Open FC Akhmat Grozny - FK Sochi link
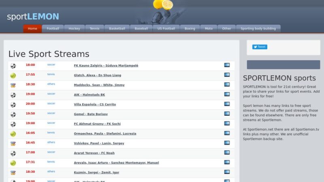324x182 pixels. pyautogui.click(x=97, y=124)
